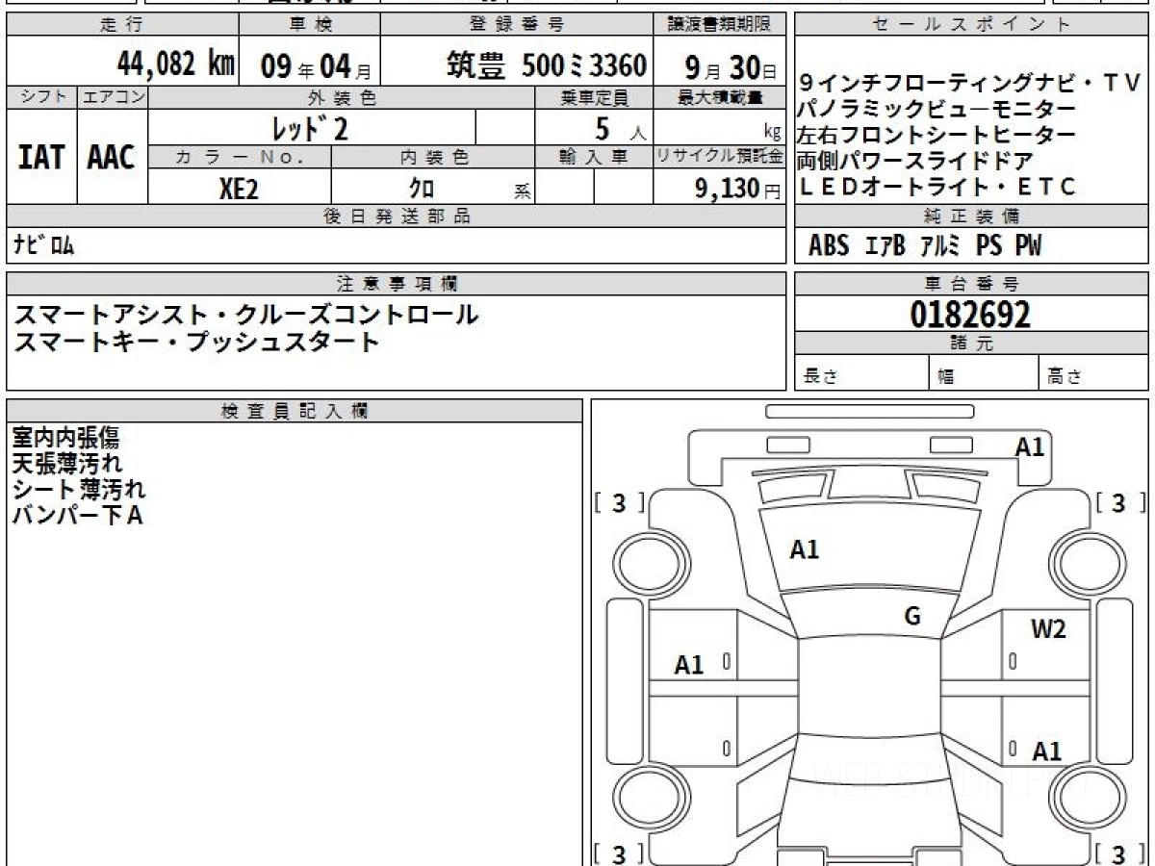Click the 内装色 header
Viewport: 1155px width, 866px height.
pyautogui.click(x=433, y=157)
